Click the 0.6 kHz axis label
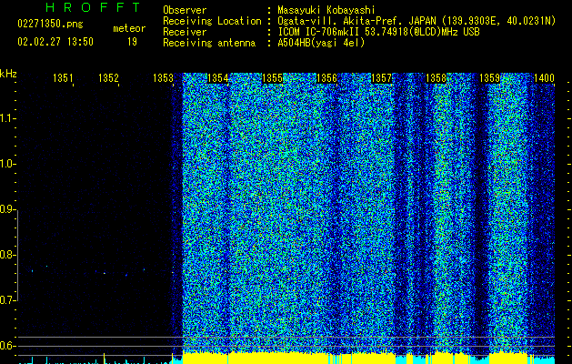Screen dimensions: 572x364 pyautogui.click(x=6, y=346)
